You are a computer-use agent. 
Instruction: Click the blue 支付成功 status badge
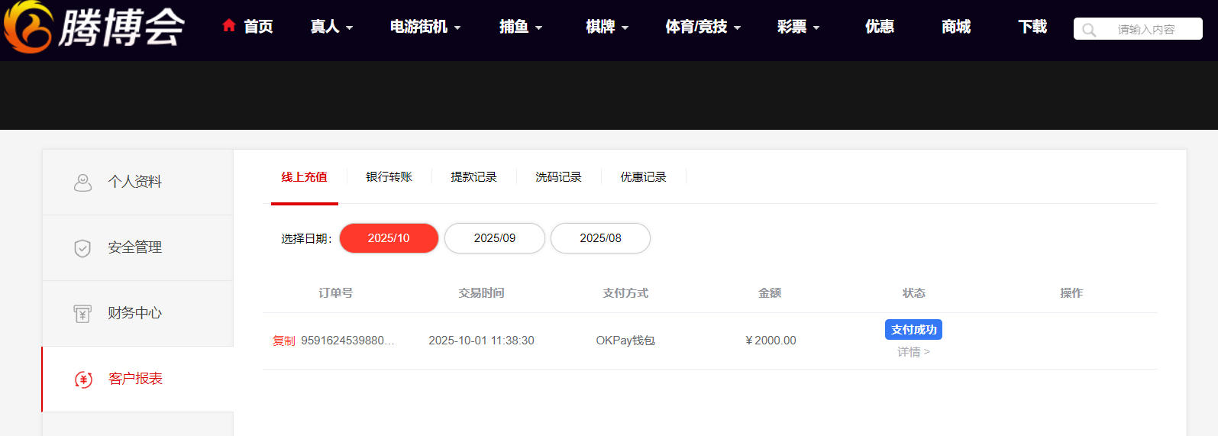click(x=913, y=330)
